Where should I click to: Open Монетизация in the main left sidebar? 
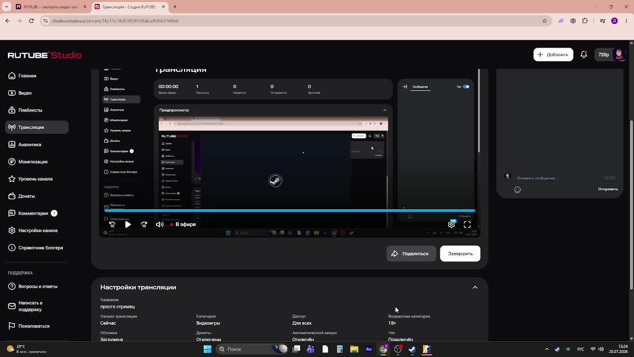coord(33,162)
